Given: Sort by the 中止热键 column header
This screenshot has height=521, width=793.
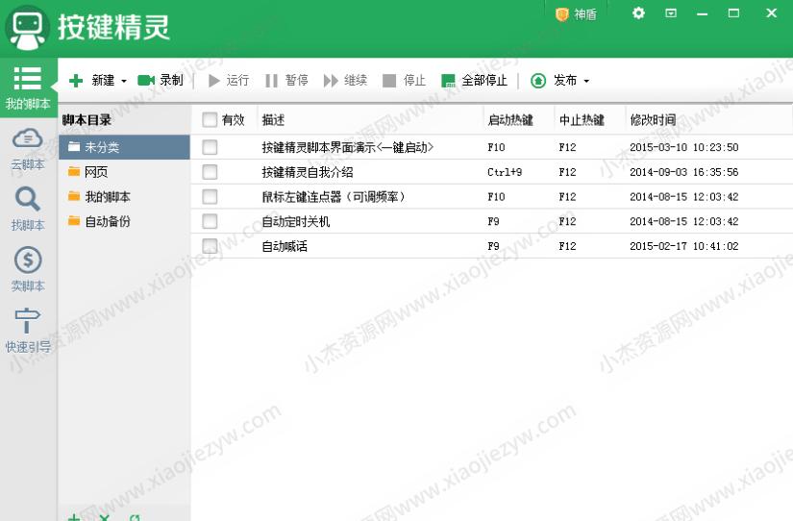Looking at the screenshot, I should [582, 120].
